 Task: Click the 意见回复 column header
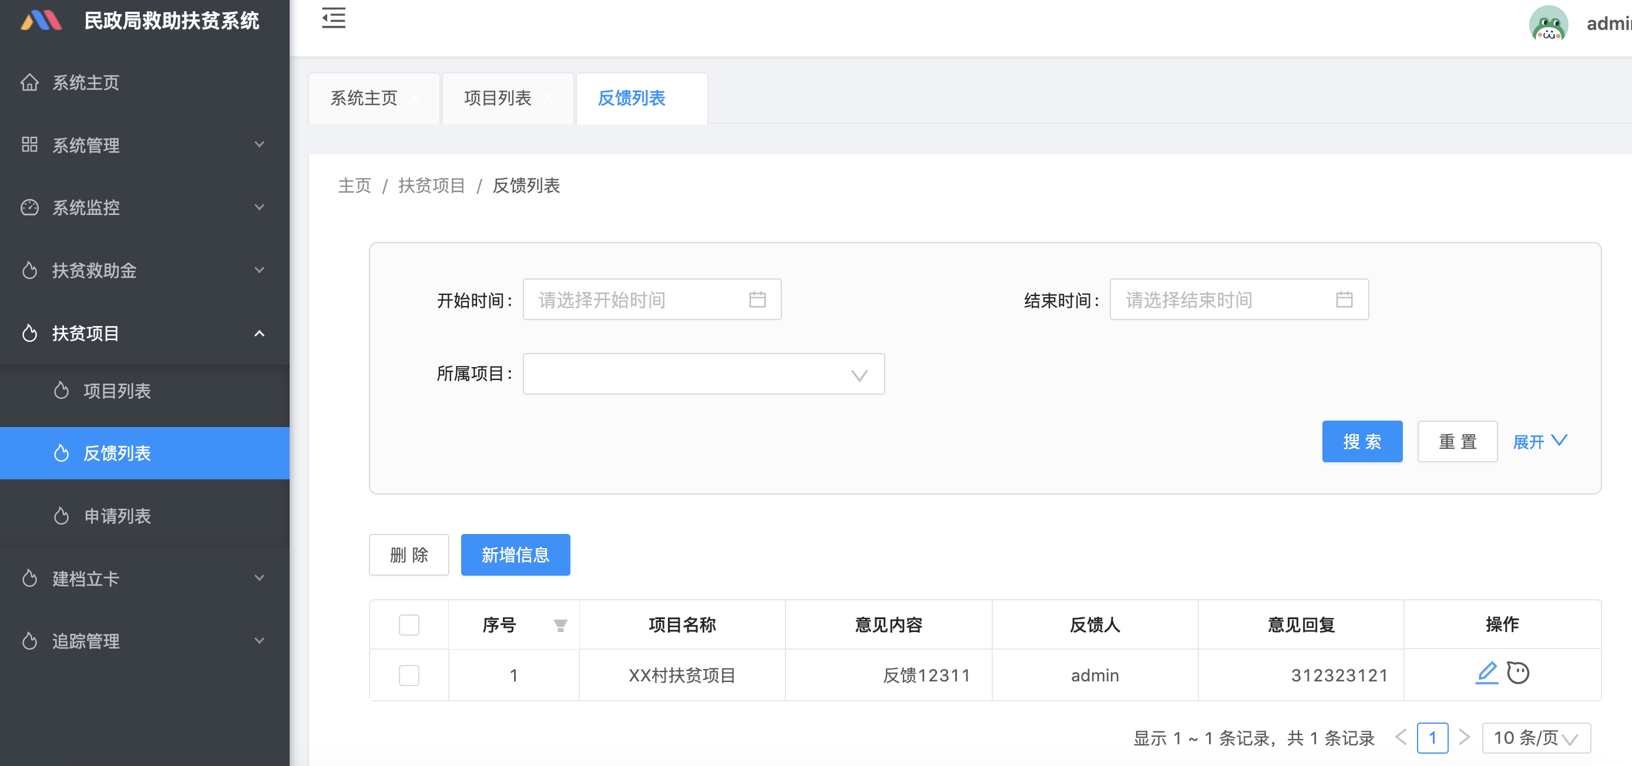(x=1301, y=624)
